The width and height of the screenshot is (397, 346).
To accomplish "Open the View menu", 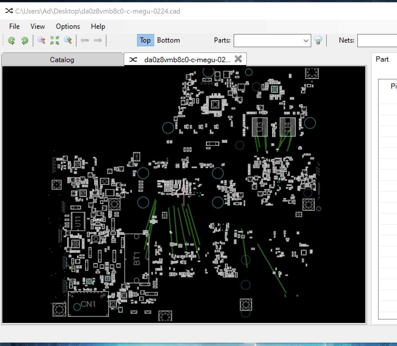I will (37, 26).
